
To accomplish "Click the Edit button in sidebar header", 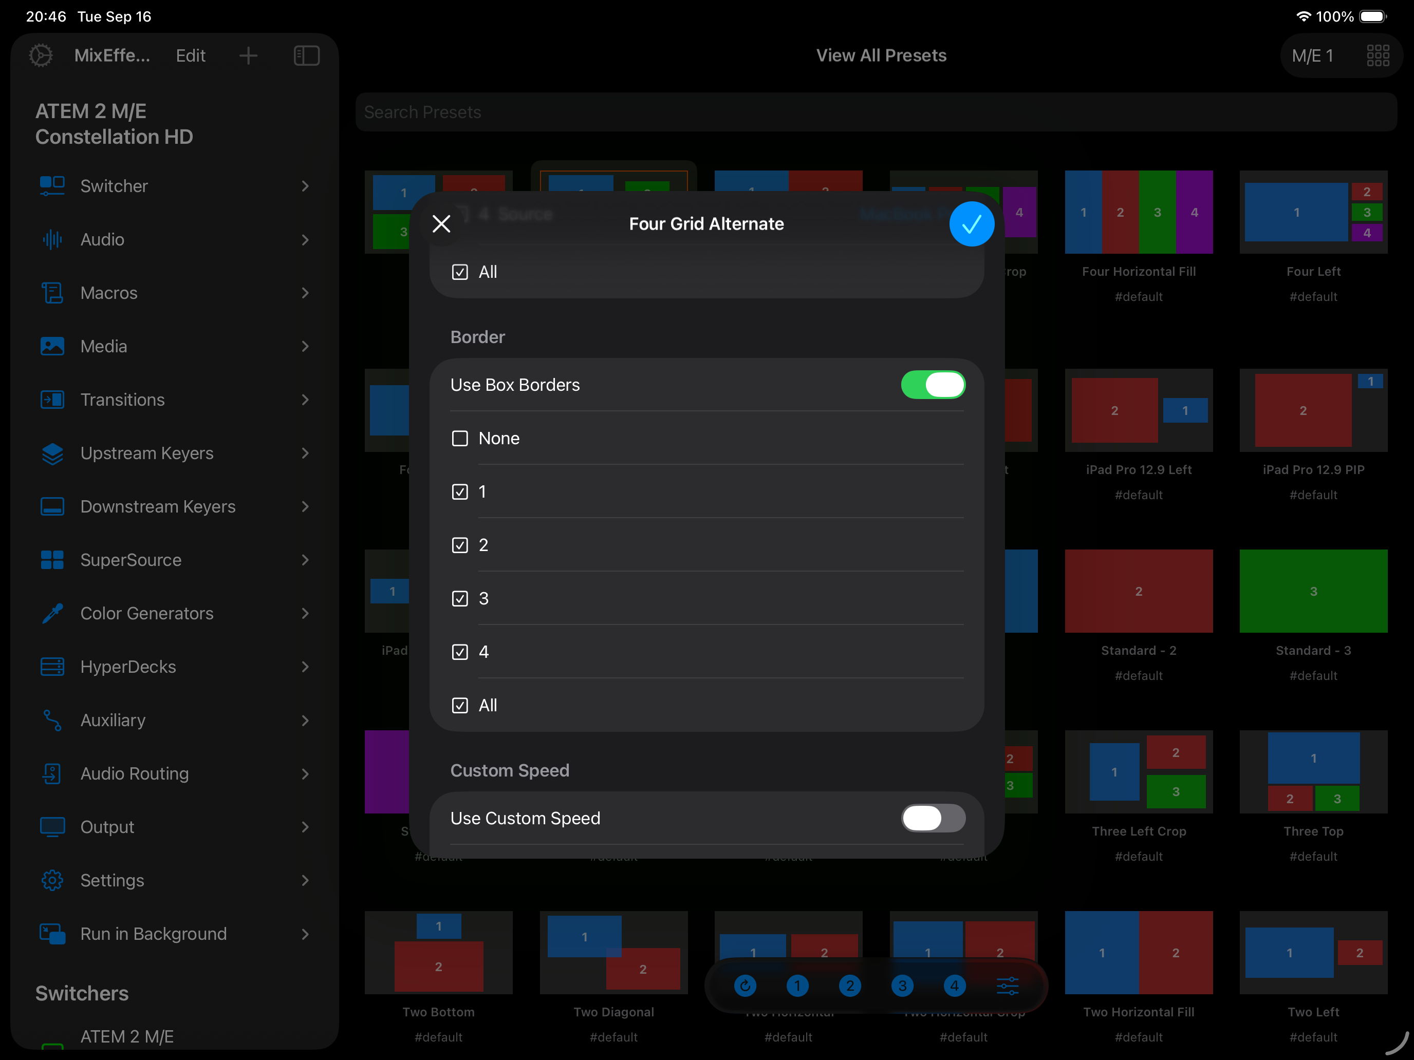I will (x=191, y=55).
